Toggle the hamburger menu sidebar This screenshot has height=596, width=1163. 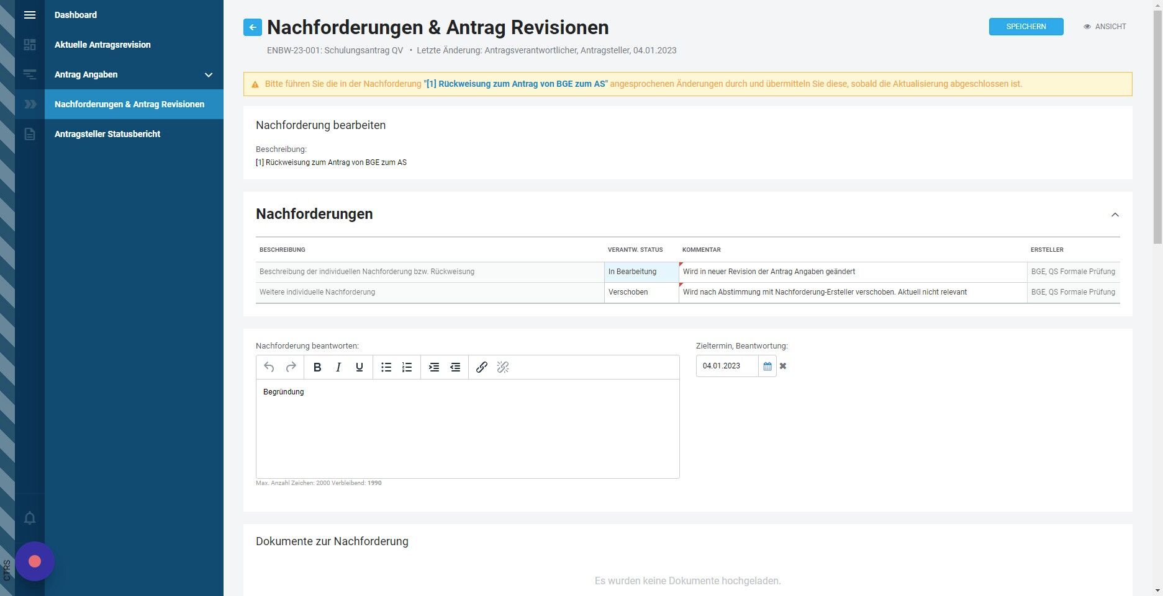[30, 15]
